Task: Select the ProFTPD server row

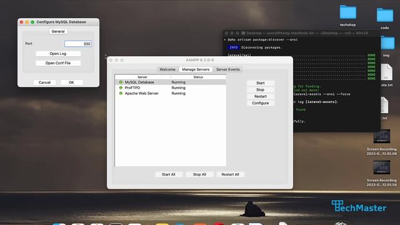Action: pos(171,87)
